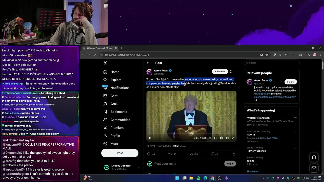Open the 42.5K Views count link
The width and height of the screenshot is (324, 182).
click(179, 146)
